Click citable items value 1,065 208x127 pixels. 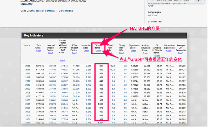100,104
